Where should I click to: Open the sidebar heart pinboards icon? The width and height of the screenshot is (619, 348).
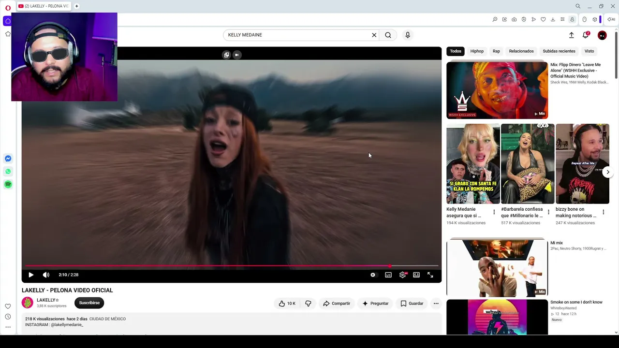coord(8,306)
